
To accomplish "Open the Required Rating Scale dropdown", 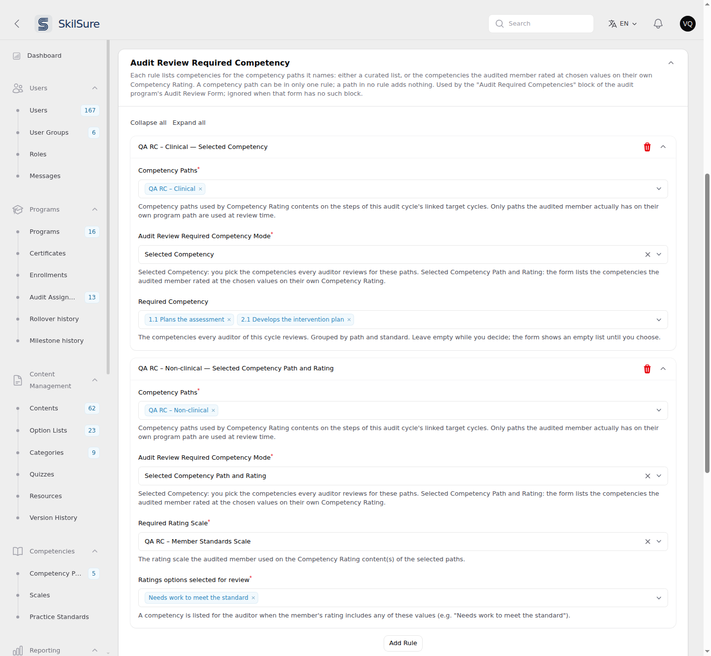I will point(659,542).
